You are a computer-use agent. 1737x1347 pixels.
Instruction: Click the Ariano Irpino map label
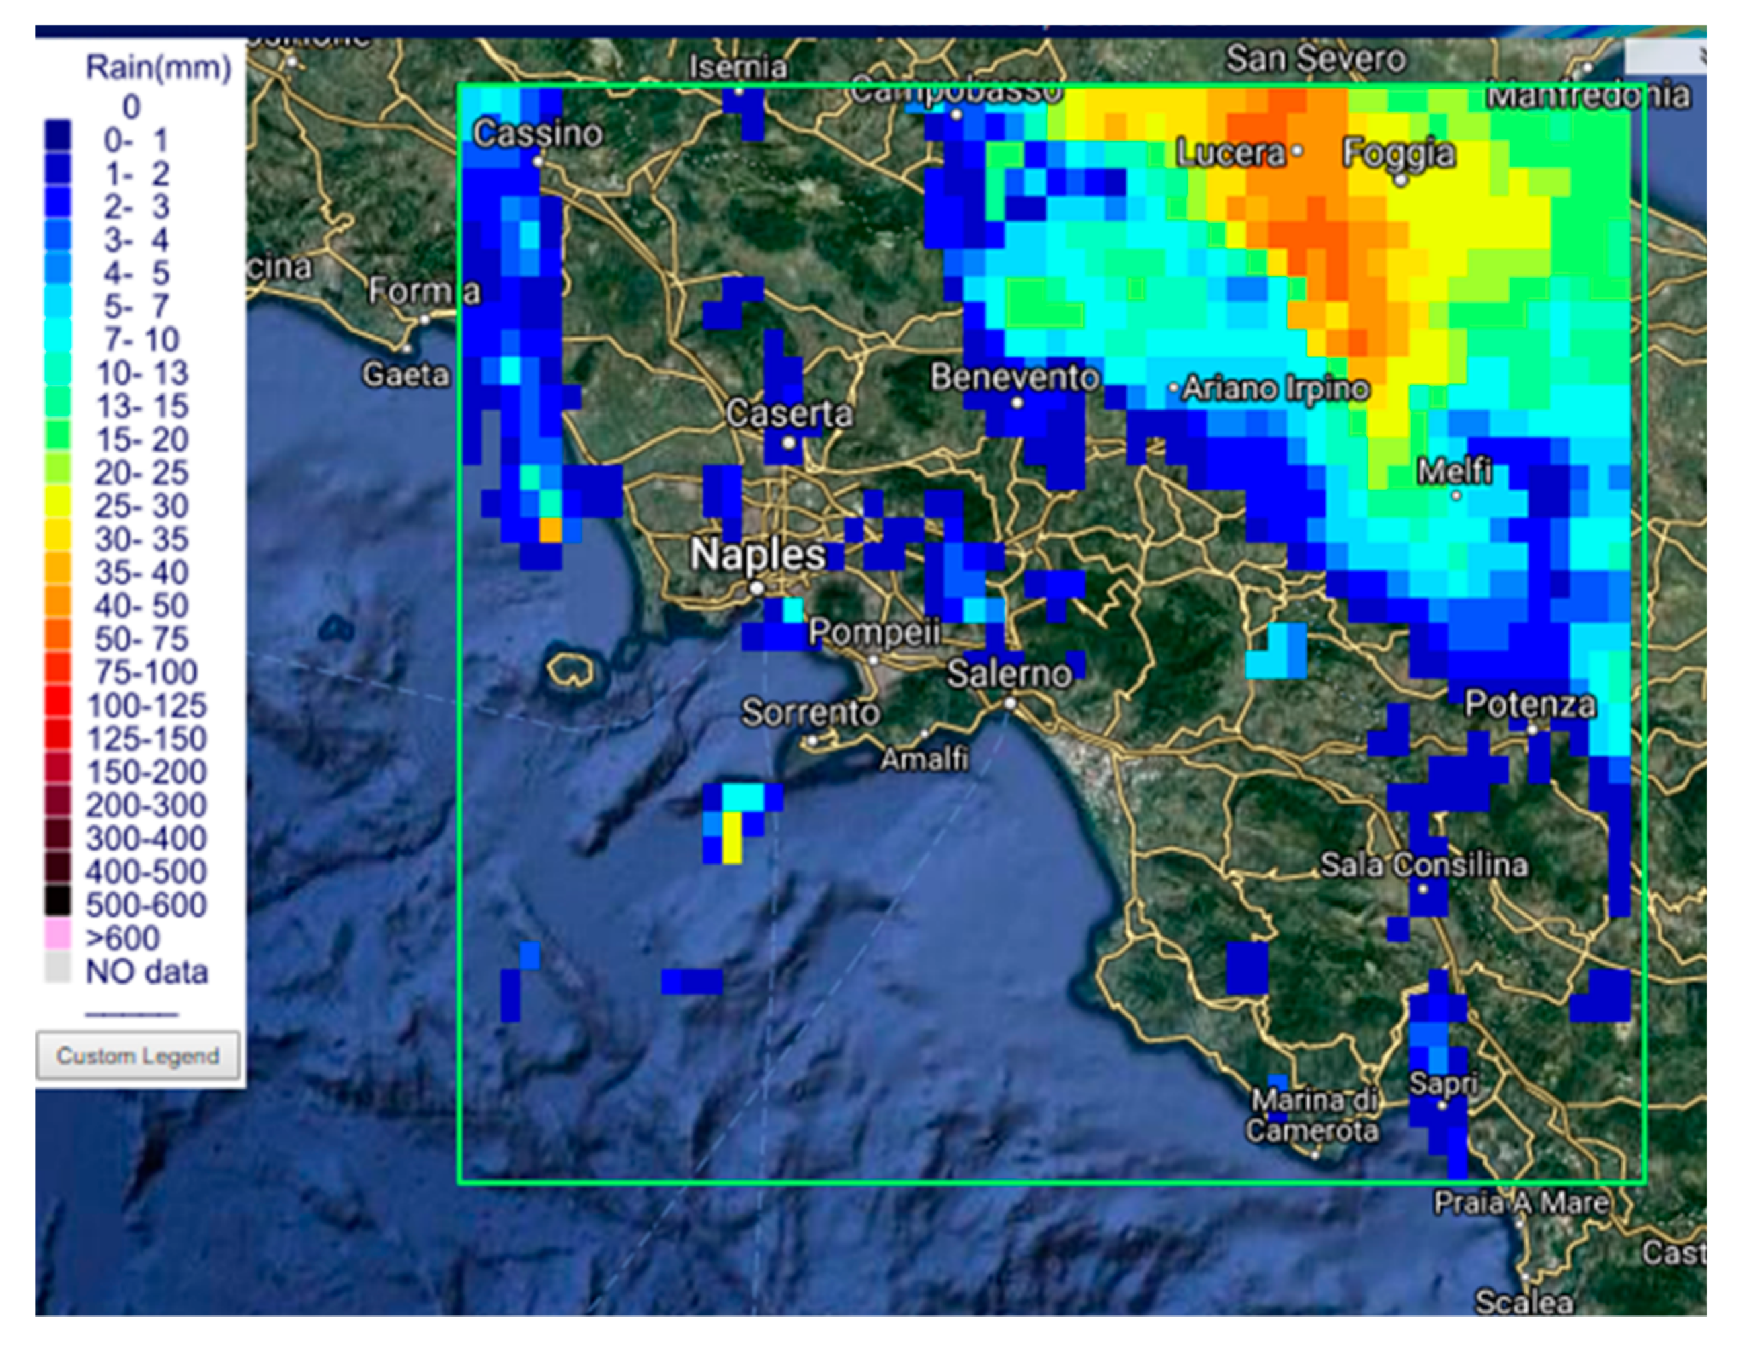1275,389
